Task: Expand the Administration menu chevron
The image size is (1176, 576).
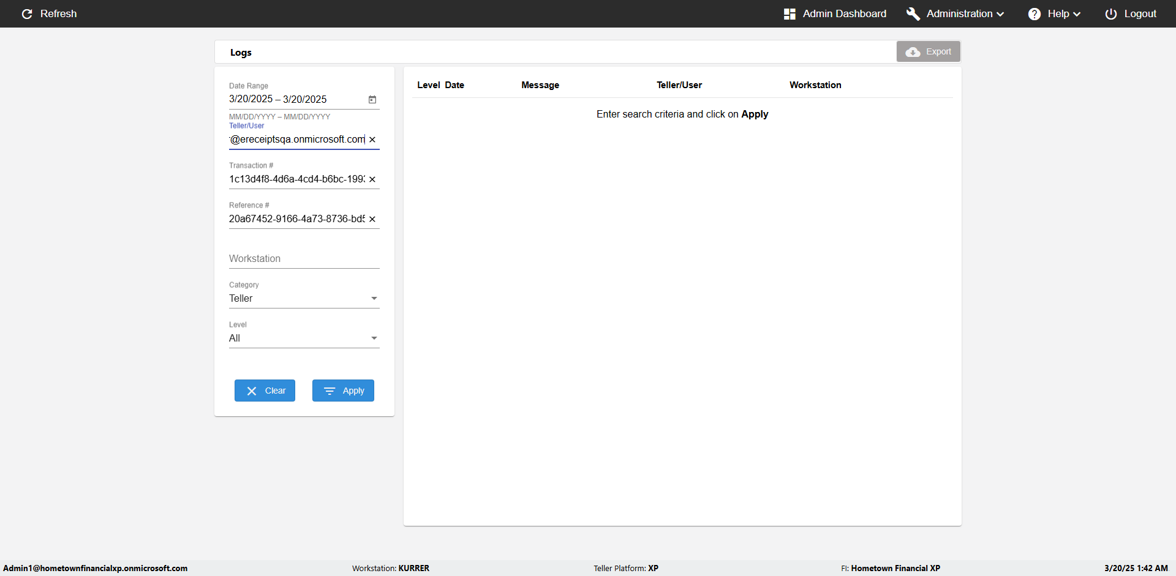Action: pos(1000,14)
